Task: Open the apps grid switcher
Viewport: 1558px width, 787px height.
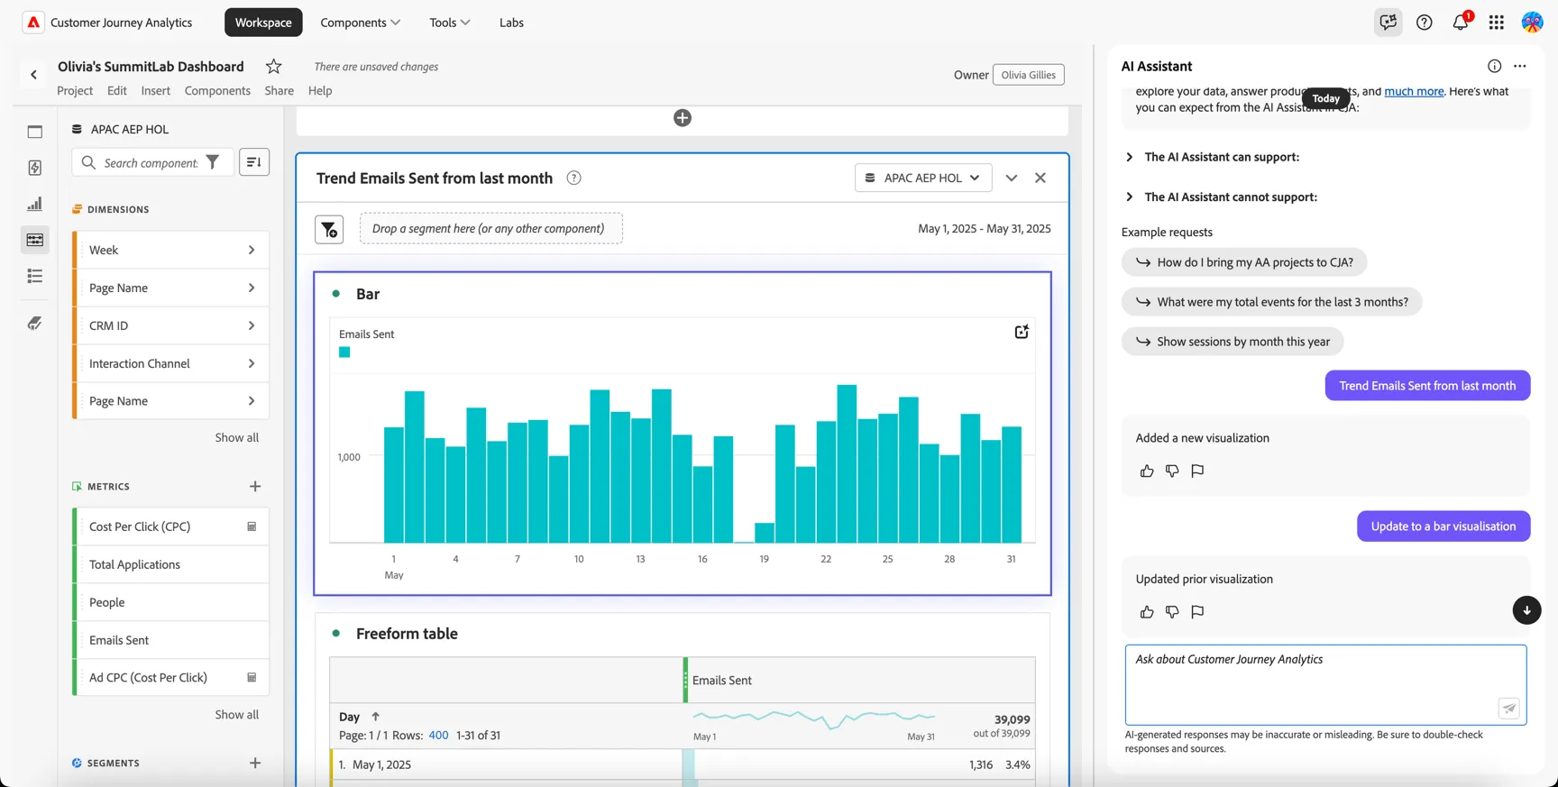Action: click(x=1497, y=23)
